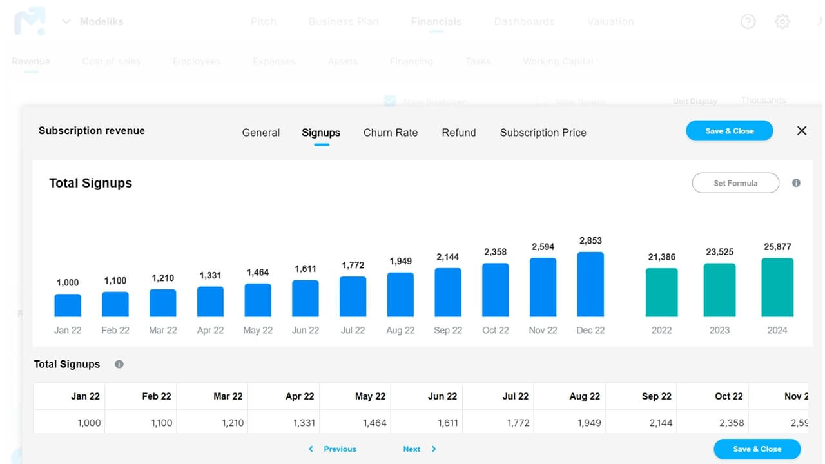825x464 pixels.
Task: Click the Apr 22 table cell 1,331
Action: 284,423
